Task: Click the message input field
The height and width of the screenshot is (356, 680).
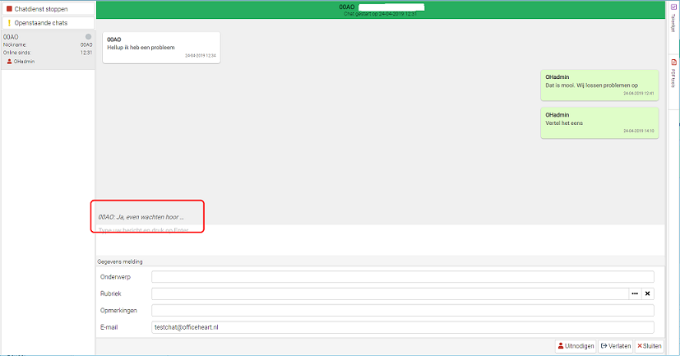Action: (x=381, y=240)
